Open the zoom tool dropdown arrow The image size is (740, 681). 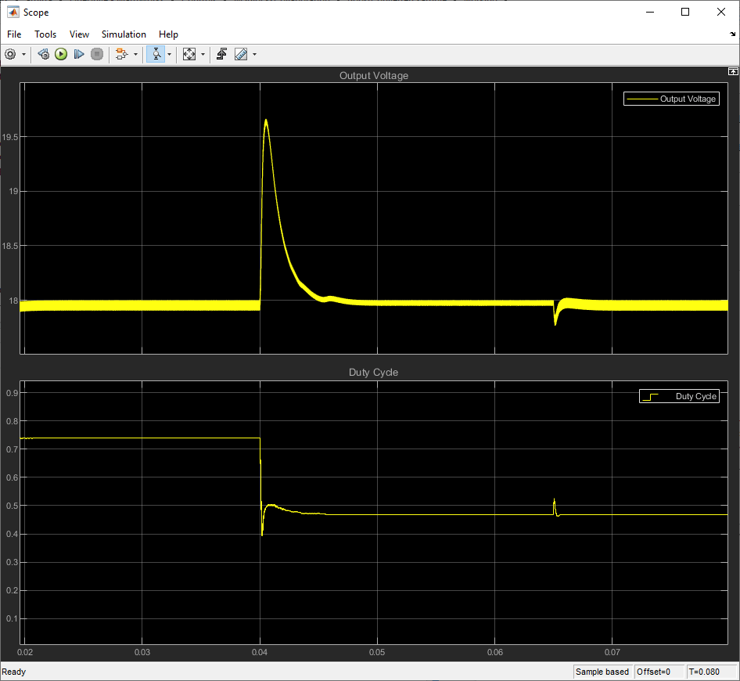pyautogui.click(x=169, y=54)
